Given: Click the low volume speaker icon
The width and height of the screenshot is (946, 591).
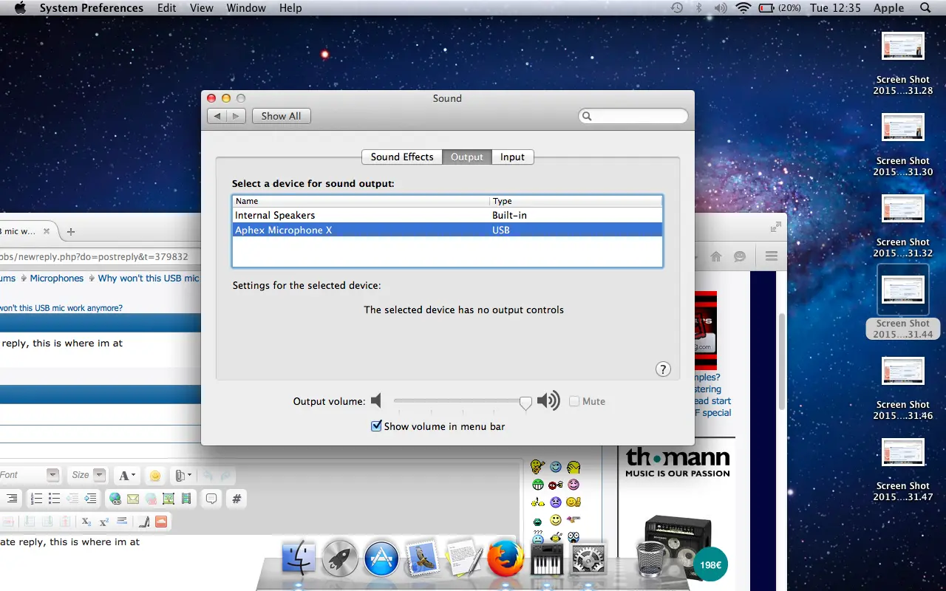Looking at the screenshot, I should (377, 401).
